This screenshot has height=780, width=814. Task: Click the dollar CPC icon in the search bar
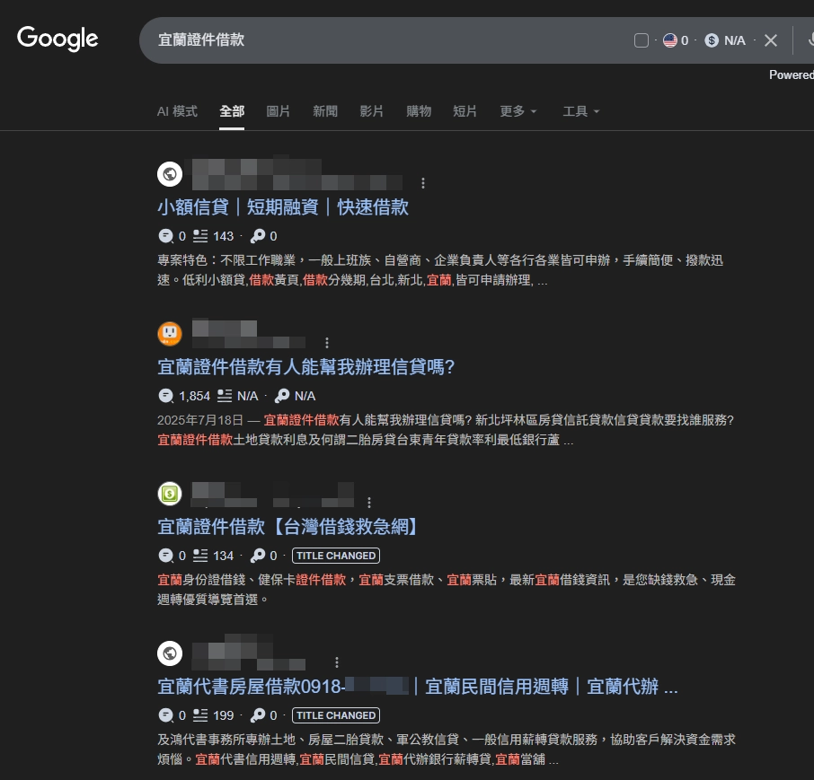click(x=712, y=40)
